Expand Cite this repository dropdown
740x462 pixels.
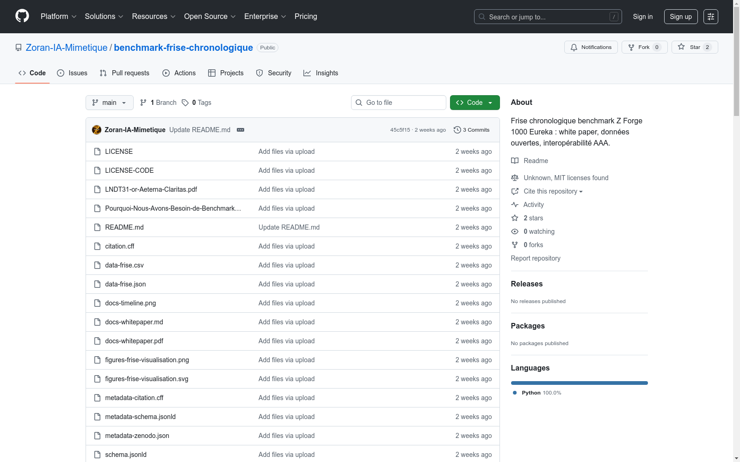pyautogui.click(x=553, y=191)
